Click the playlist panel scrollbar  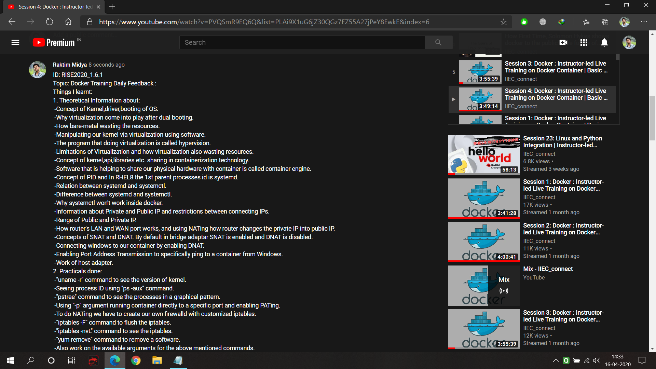pos(618,57)
